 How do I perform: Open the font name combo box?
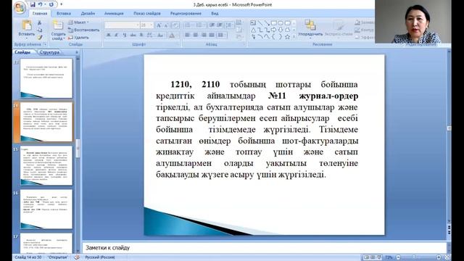coord(122,25)
